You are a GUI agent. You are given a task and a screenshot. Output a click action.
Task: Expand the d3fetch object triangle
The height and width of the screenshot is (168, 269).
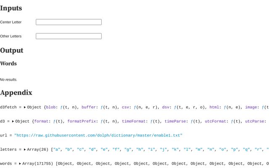(x=24, y=108)
